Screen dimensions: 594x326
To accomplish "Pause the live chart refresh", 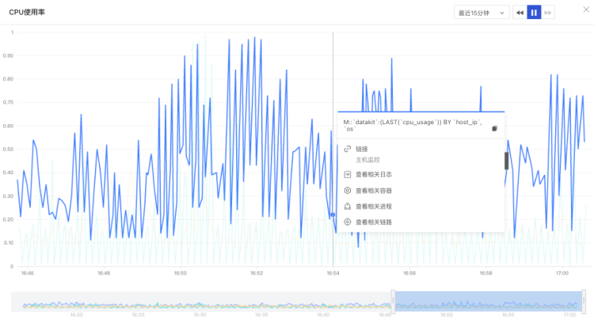I will (x=534, y=13).
